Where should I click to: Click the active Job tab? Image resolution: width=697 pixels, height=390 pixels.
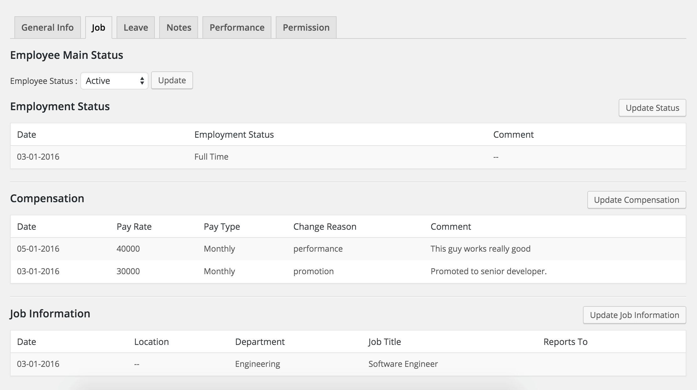coord(98,28)
